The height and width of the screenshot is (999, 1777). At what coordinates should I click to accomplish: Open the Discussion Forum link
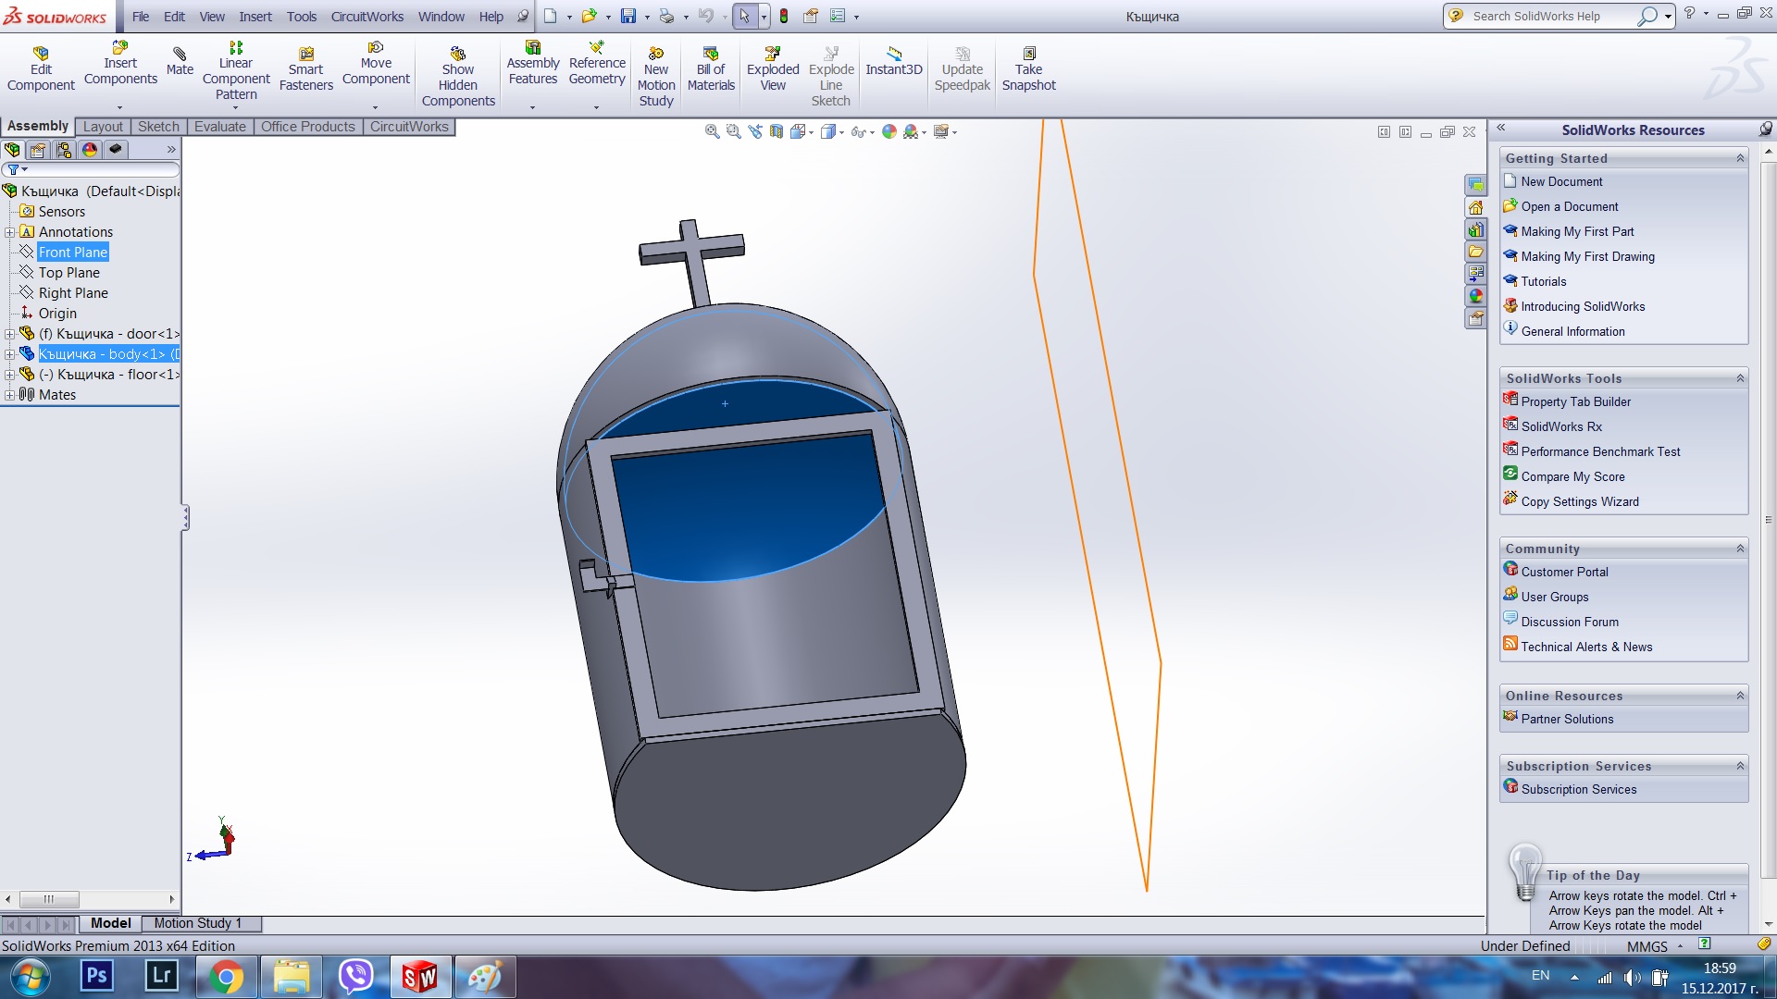click(1570, 622)
